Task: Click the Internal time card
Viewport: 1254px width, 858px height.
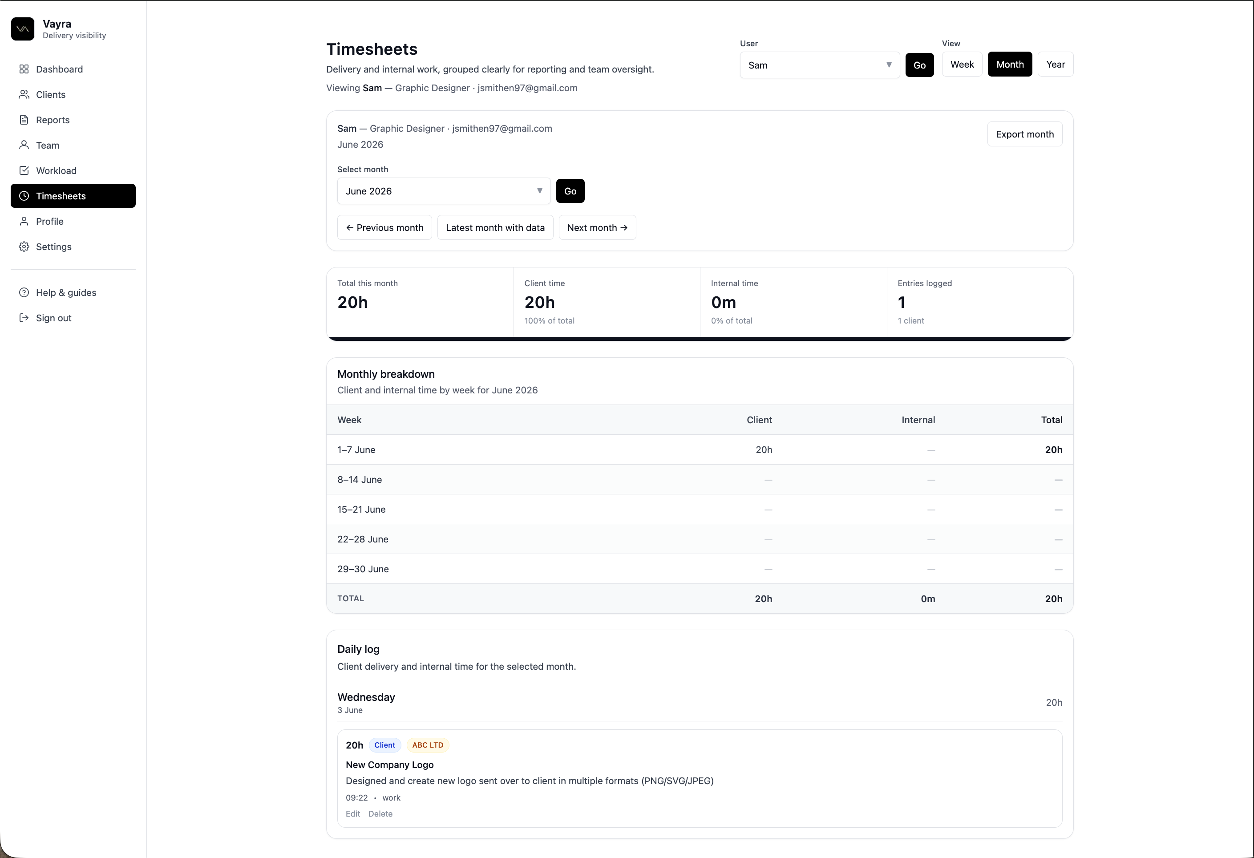Action: click(793, 302)
